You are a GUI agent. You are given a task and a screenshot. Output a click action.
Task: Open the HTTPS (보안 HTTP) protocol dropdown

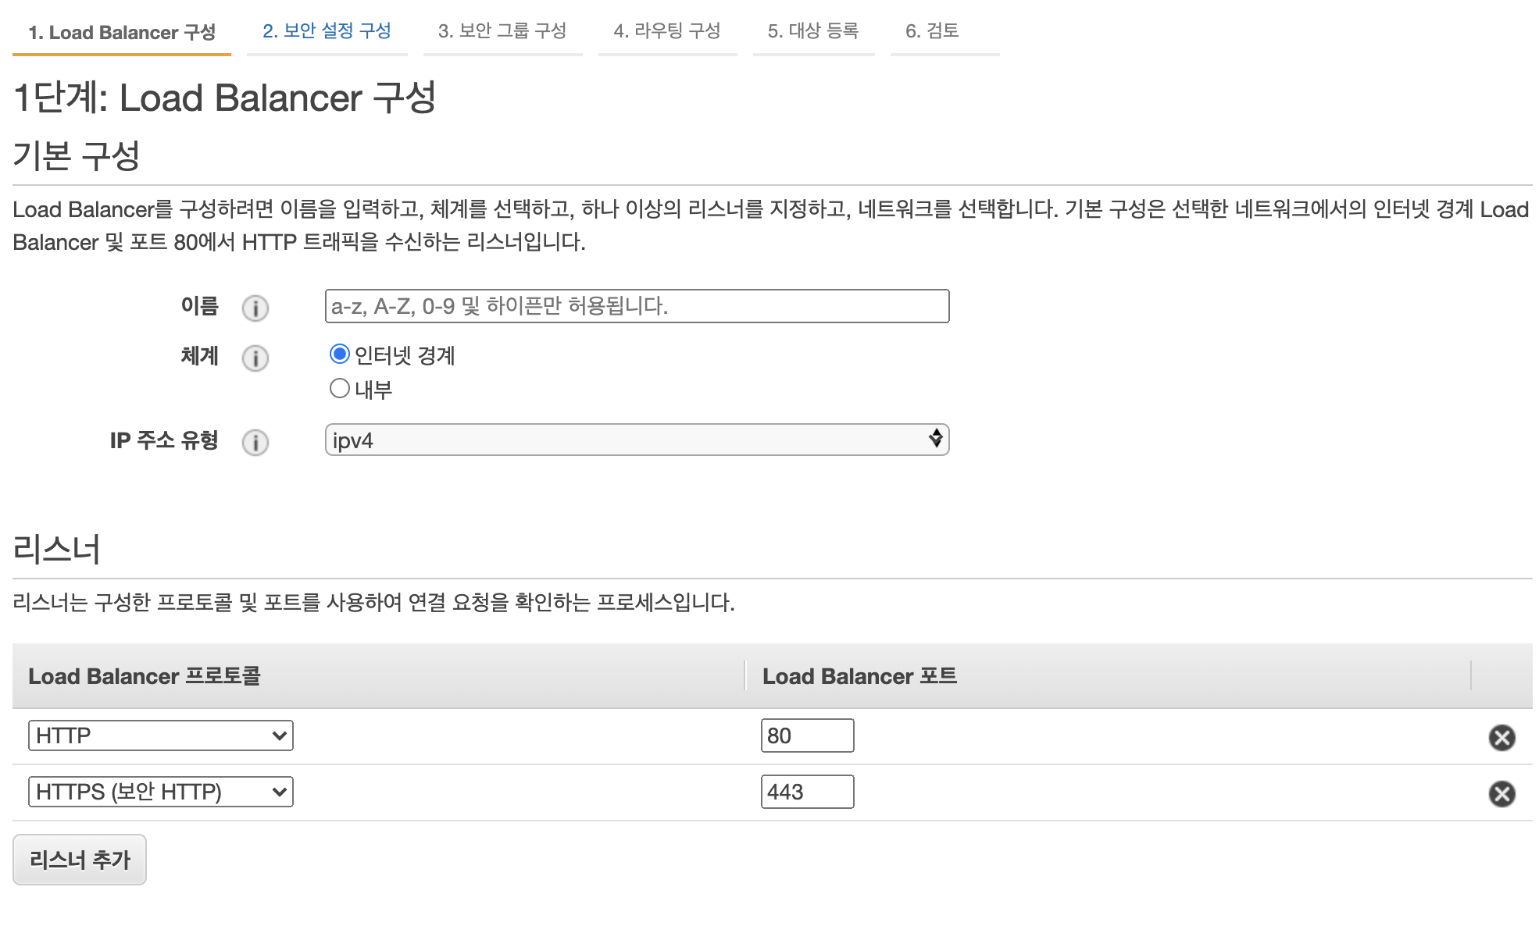(x=160, y=792)
